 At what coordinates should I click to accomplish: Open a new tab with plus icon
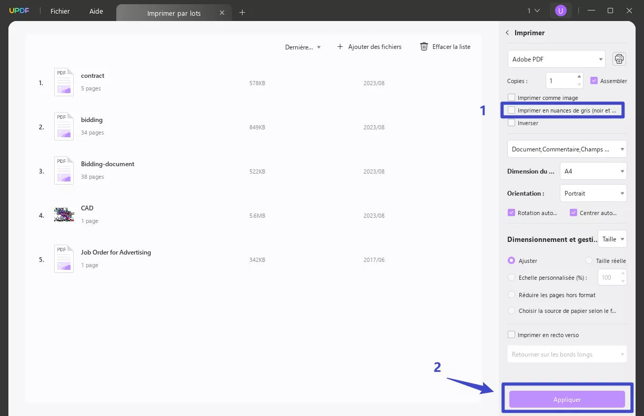tap(242, 13)
